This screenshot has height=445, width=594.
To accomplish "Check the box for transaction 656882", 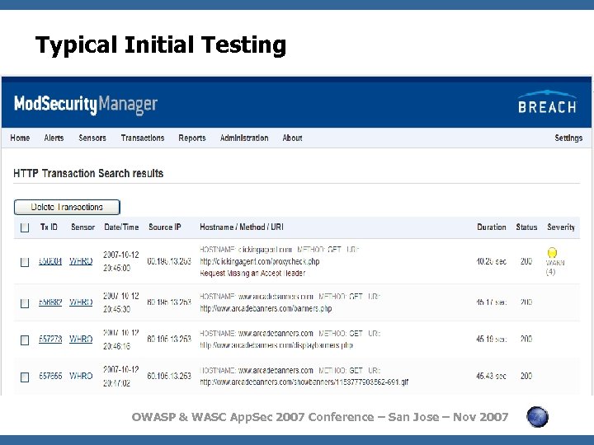I will tap(25, 302).
